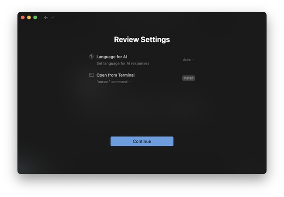Click the Set language for AI responses text
The image size is (284, 197).
pos(123,64)
